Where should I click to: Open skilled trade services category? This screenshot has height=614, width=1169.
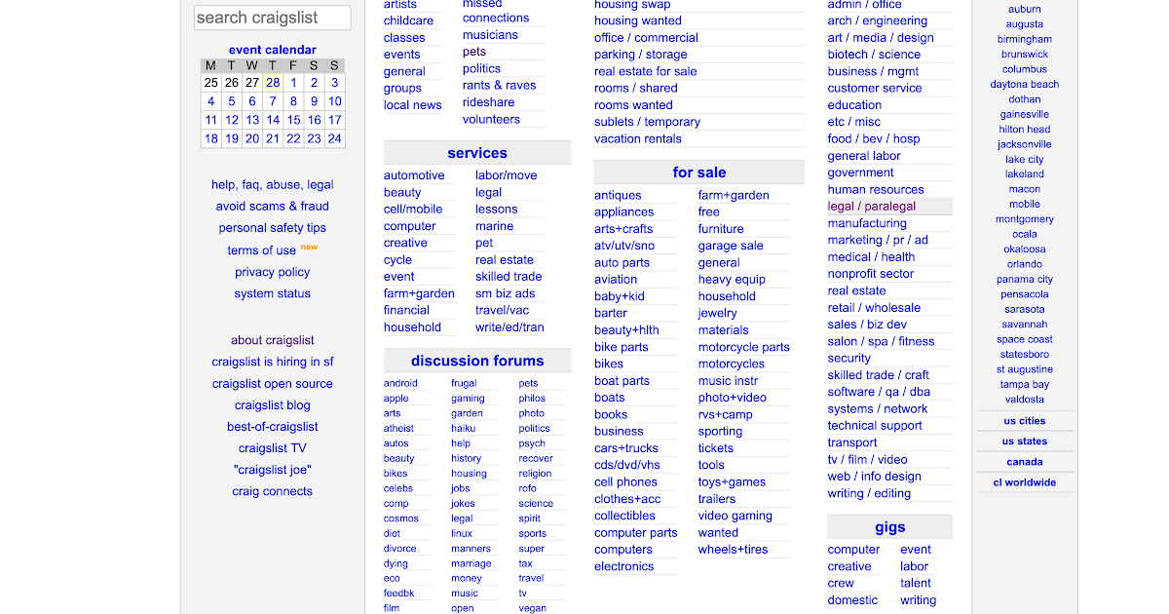coord(509,277)
